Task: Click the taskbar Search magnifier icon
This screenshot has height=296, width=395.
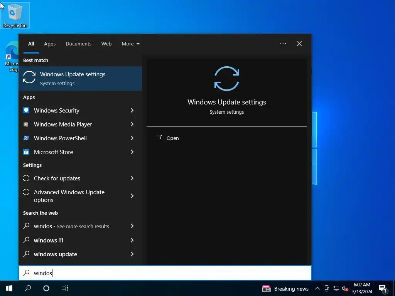Action: [x=28, y=288]
